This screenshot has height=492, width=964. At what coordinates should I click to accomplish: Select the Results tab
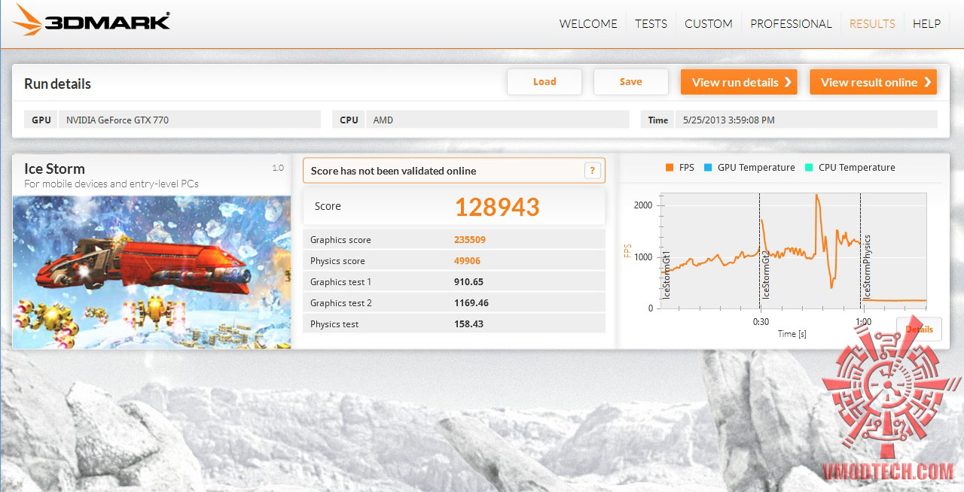(x=872, y=24)
